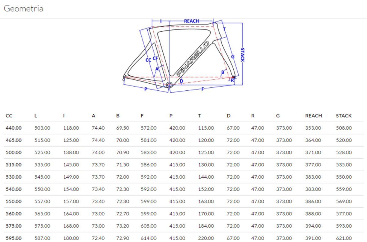Click the REACH column header

313,116
